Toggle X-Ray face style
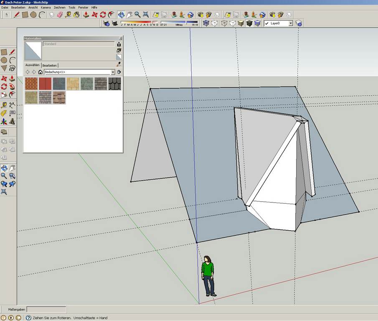This screenshot has height=321, width=378. point(206,23)
